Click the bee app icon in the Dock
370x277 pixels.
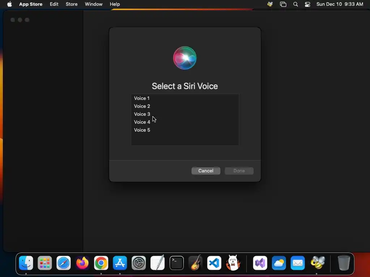point(317,263)
